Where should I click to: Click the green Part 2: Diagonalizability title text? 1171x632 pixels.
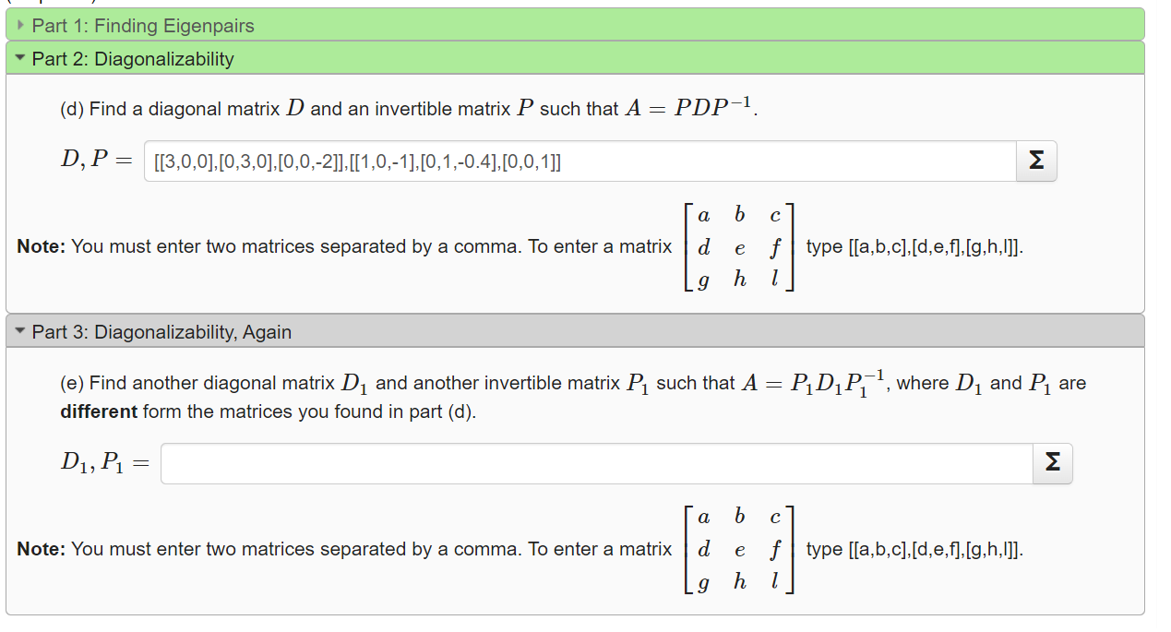click(132, 58)
